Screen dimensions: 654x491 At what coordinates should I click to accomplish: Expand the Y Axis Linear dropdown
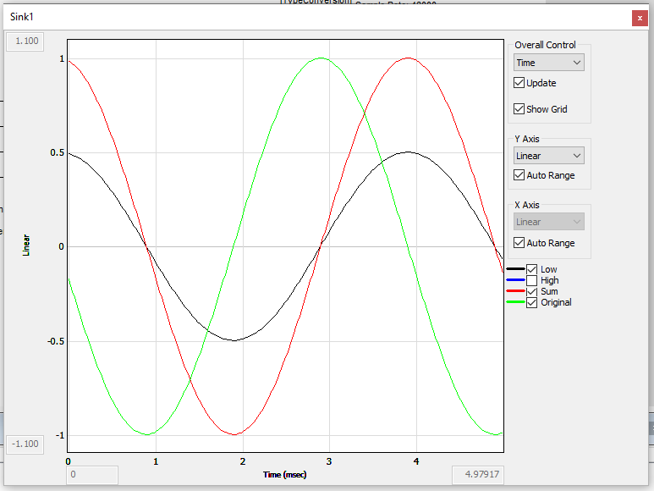point(549,156)
